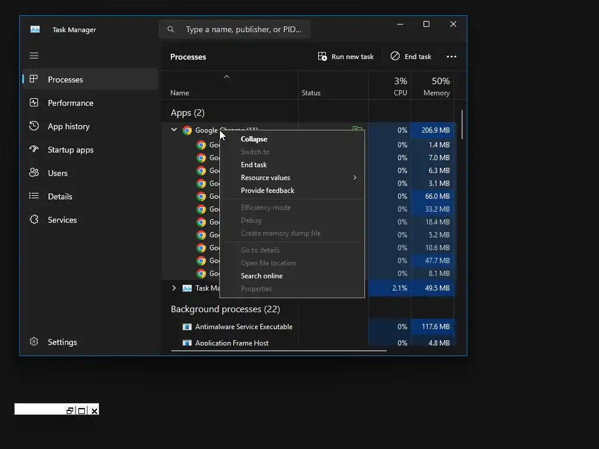Click Chrome subprocess icon with 66.0 MB memory
Image resolution: width=599 pixels, height=449 pixels.
201,196
